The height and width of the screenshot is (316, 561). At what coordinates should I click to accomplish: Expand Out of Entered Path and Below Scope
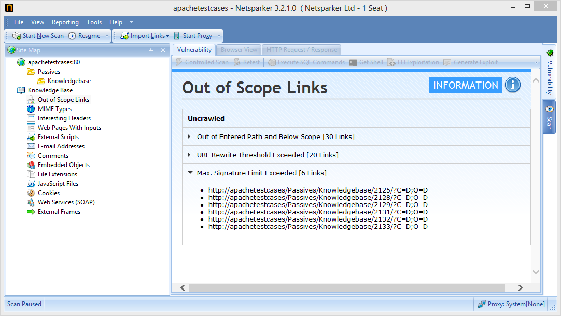(x=189, y=136)
